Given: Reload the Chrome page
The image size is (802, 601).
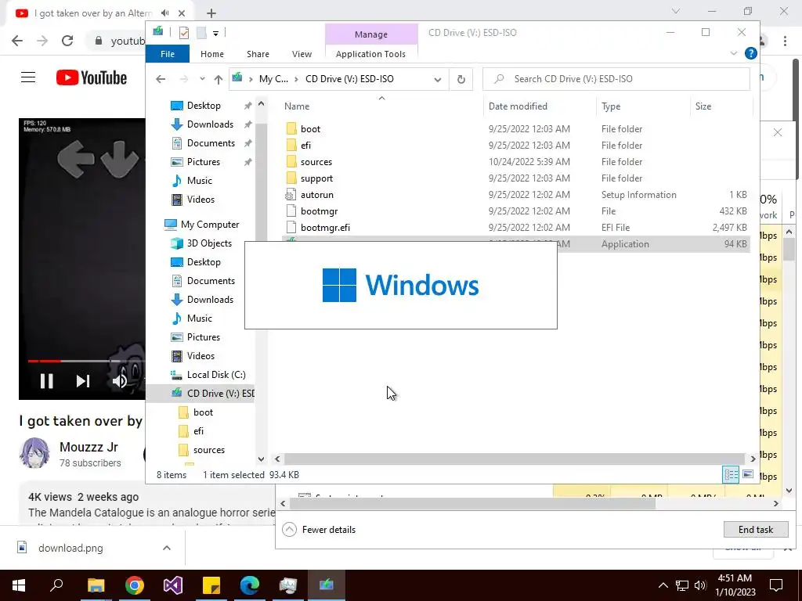Looking at the screenshot, I should pyautogui.click(x=67, y=41).
